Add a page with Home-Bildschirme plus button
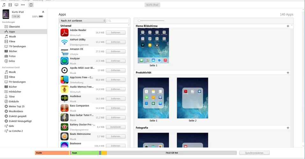 coord(288,26)
